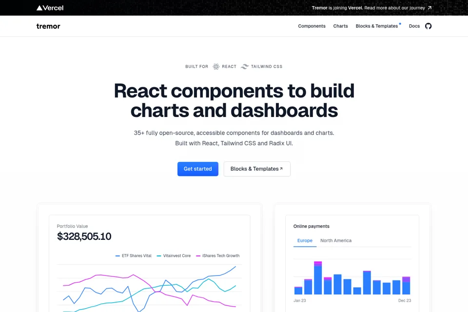468x312 pixels.
Task: Click the Tailwind CSS logo icon
Action: (244, 66)
